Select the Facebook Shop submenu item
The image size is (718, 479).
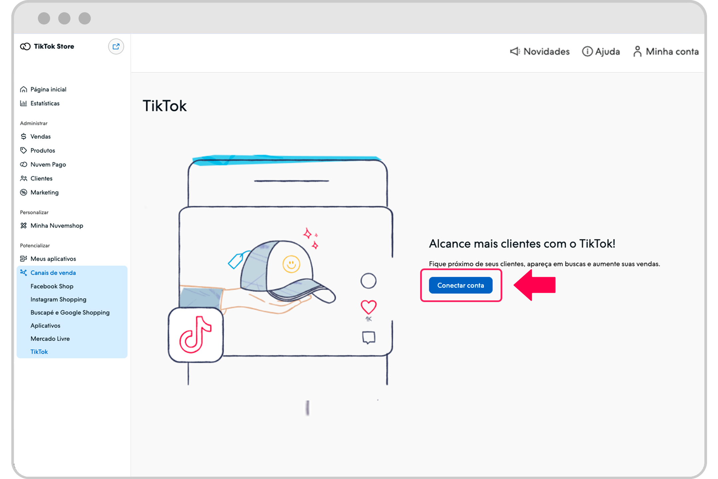[x=52, y=285]
